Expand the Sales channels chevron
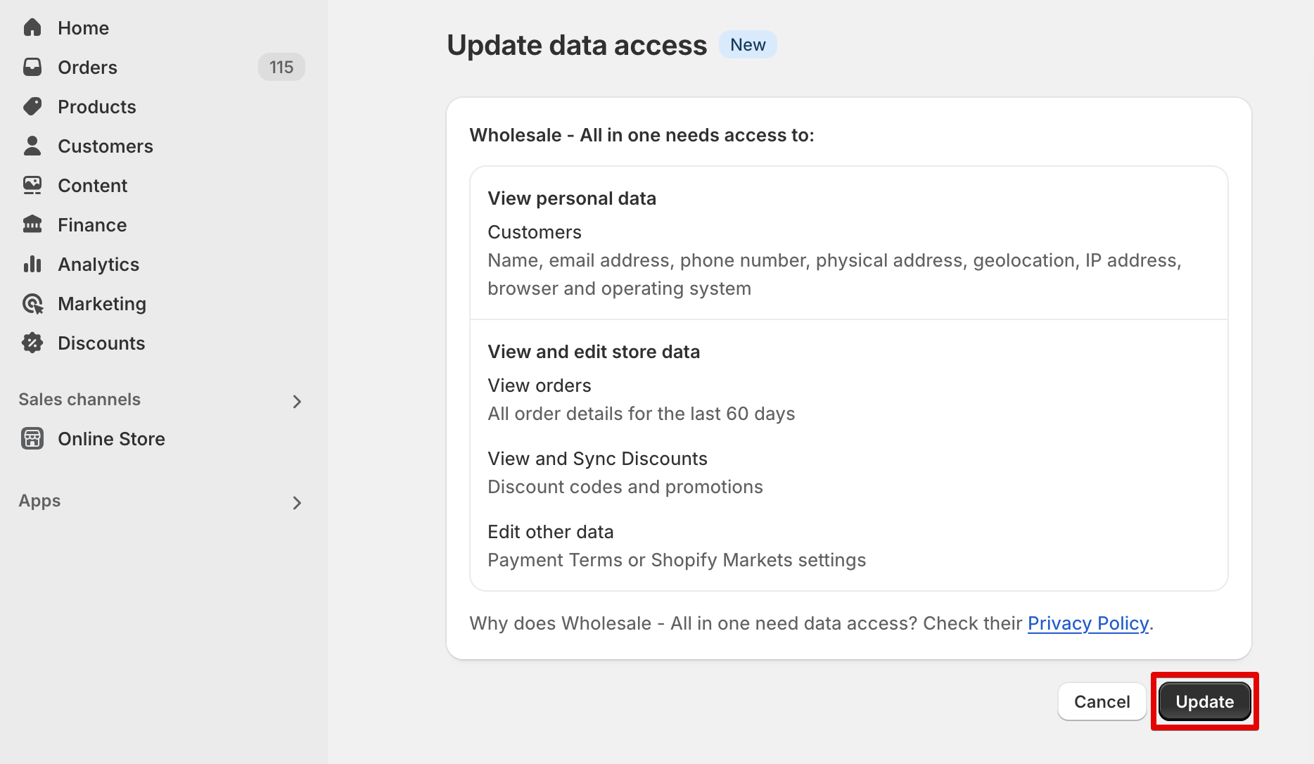This screenshot has width=1314, height=764. click(297, 401)
